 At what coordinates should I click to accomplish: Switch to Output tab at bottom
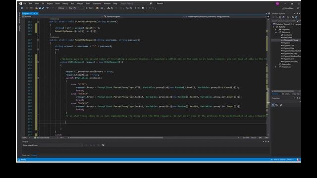(34, 155)
